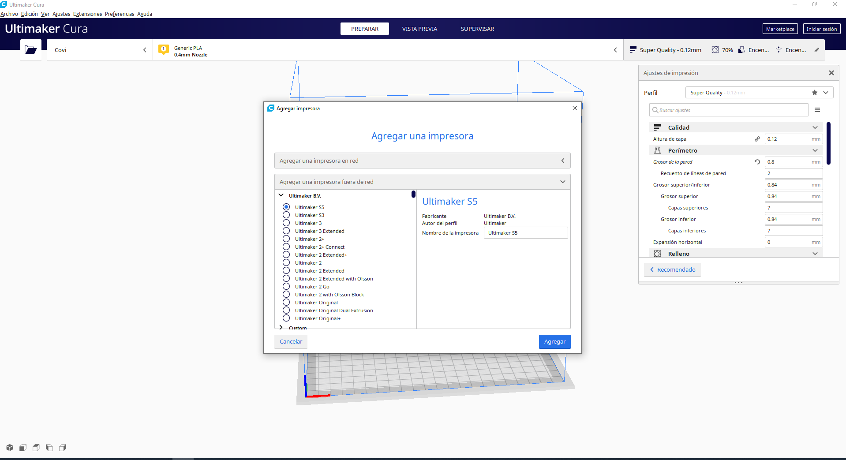Expand the Relleno settings section chevron
The image size is (846, 460).
(815, 254)
